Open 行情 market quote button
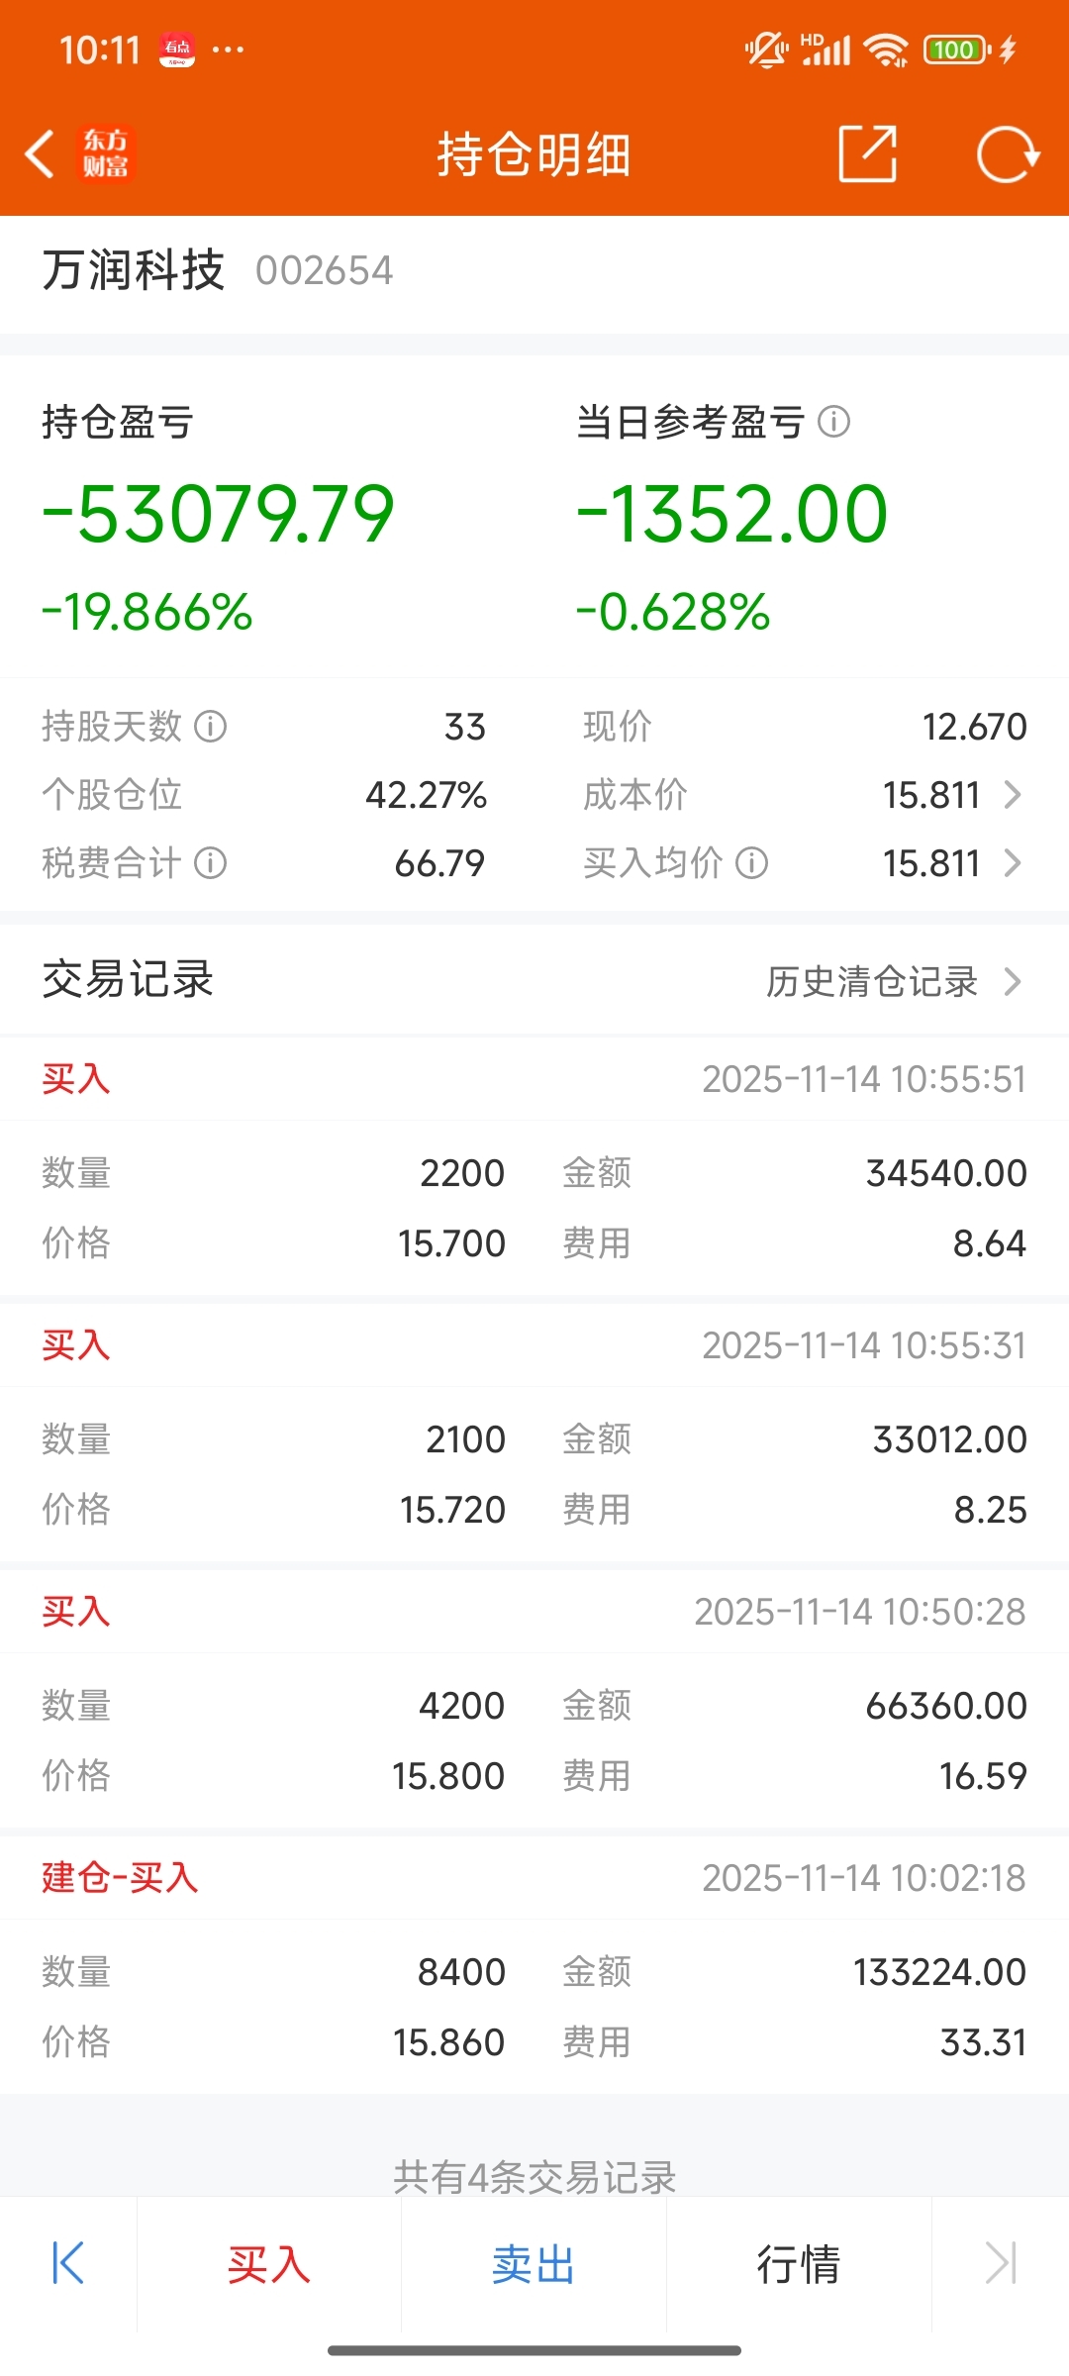 tap(799, 2264)
